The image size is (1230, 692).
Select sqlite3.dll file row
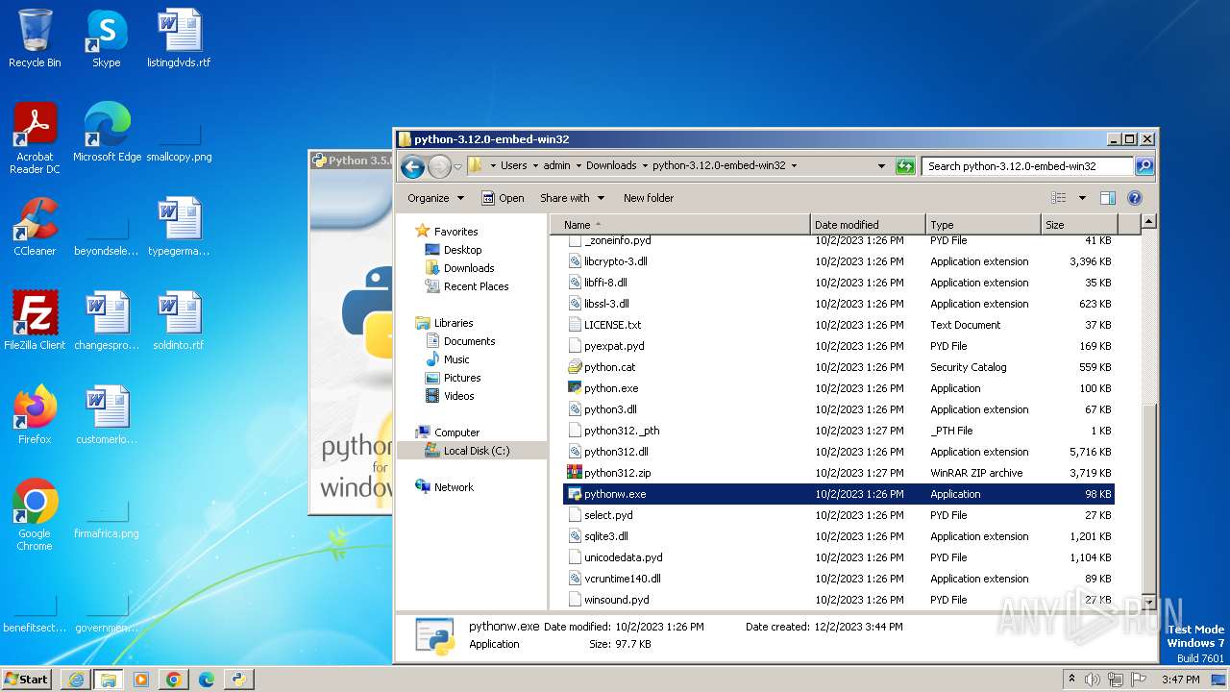(839, 536)
